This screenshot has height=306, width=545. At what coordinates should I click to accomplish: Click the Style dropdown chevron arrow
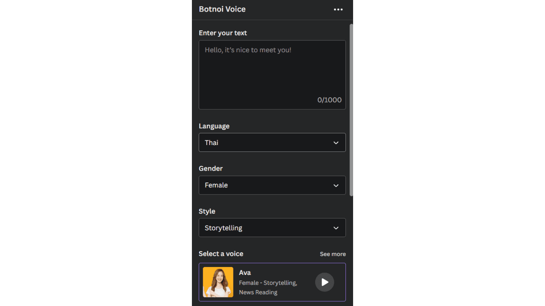click(x=336, y=228)
